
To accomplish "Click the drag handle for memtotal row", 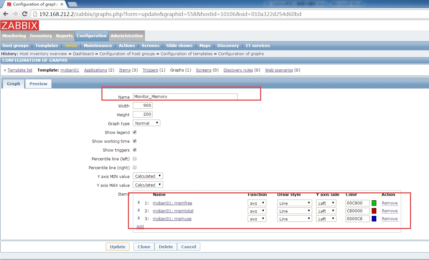I will pos(138,210).
